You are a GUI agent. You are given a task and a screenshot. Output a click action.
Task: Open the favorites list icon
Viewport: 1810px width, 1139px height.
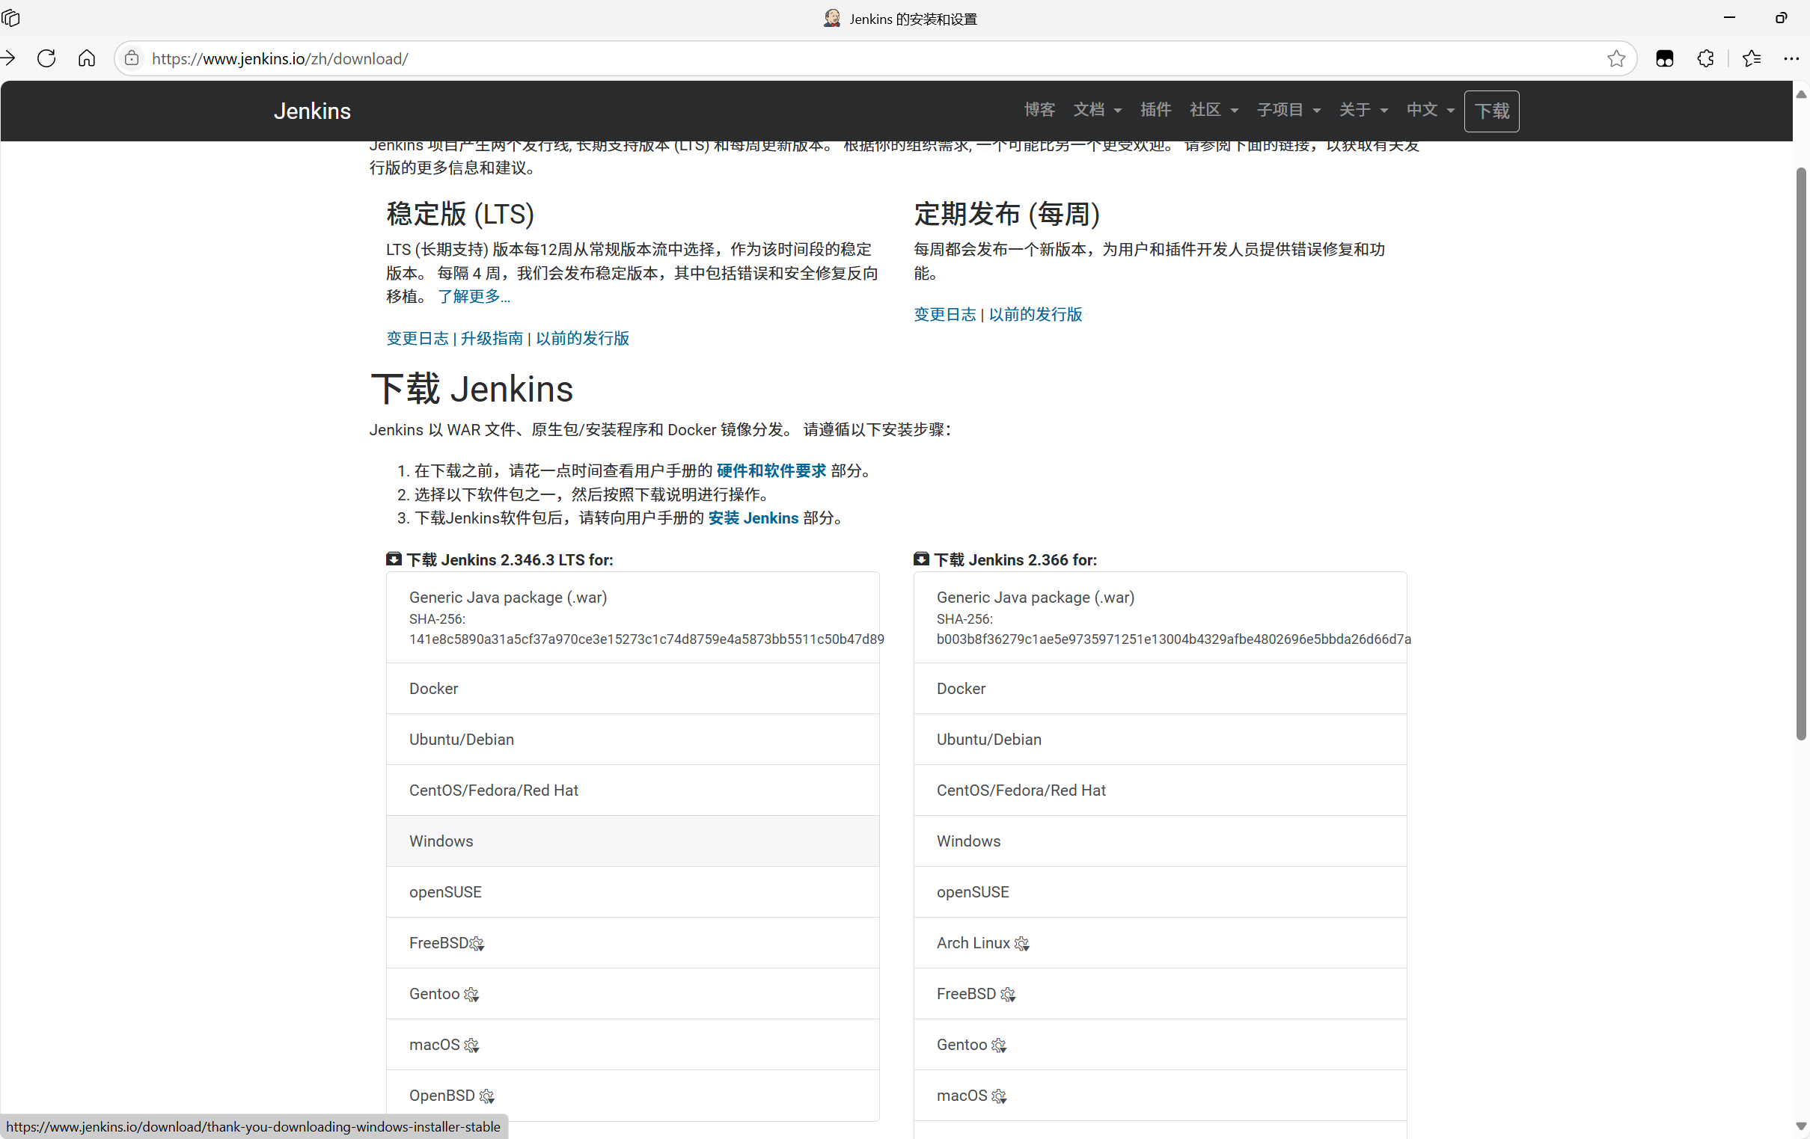coord(1752,58)
